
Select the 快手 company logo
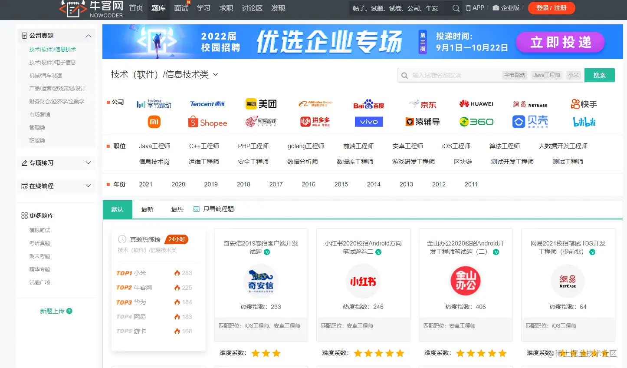(x=584, y=104)
